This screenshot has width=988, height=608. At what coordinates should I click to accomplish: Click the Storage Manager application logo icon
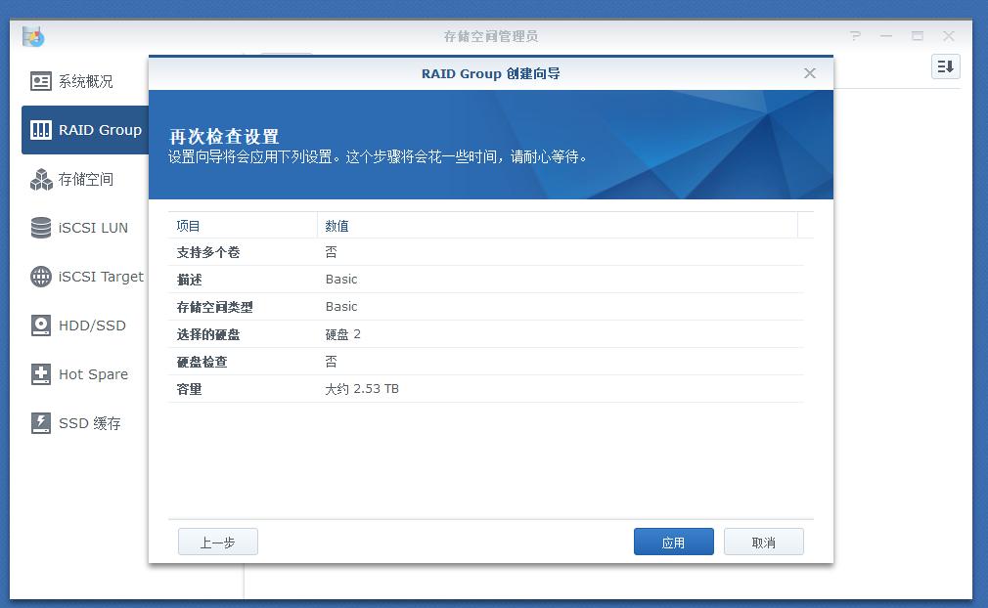click(32, 35)
